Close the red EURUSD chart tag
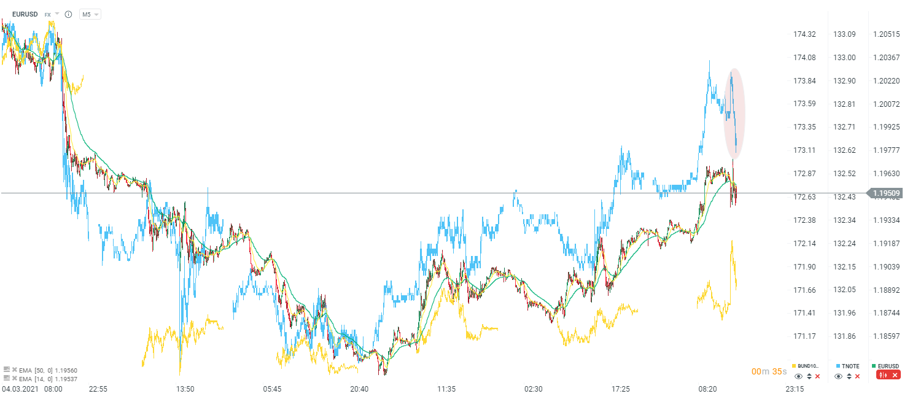The image size is (910, 399). 896,376
